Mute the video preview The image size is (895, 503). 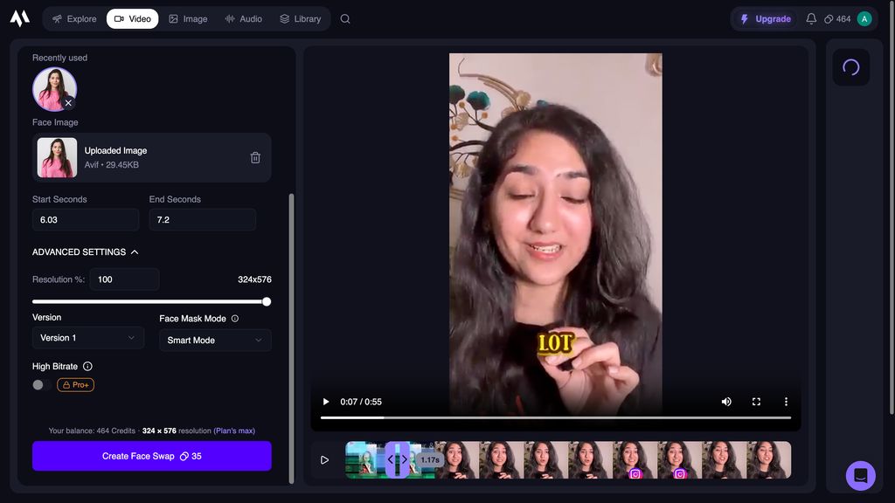click(x=726, y=402)
